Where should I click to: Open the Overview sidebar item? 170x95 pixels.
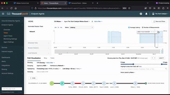[x=7, y=30]
